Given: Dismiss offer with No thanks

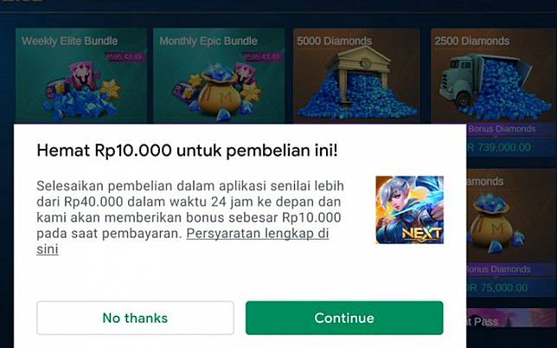Looking at the screenshot, I should [135, 318].
